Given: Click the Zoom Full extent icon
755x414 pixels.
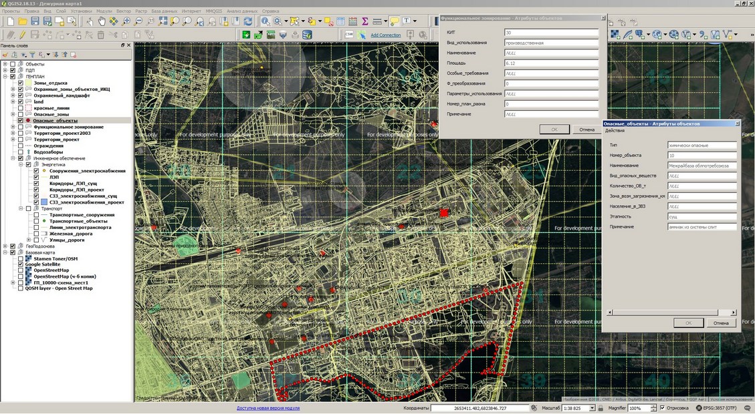Looking at the screenshot, I should (x=163, y=21).
